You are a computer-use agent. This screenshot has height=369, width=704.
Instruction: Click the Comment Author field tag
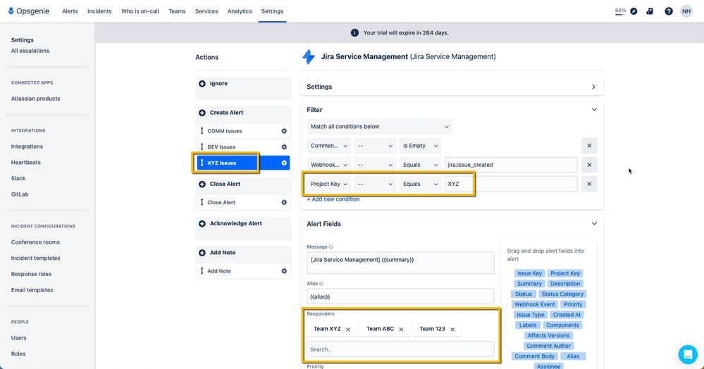pos(548,346)
